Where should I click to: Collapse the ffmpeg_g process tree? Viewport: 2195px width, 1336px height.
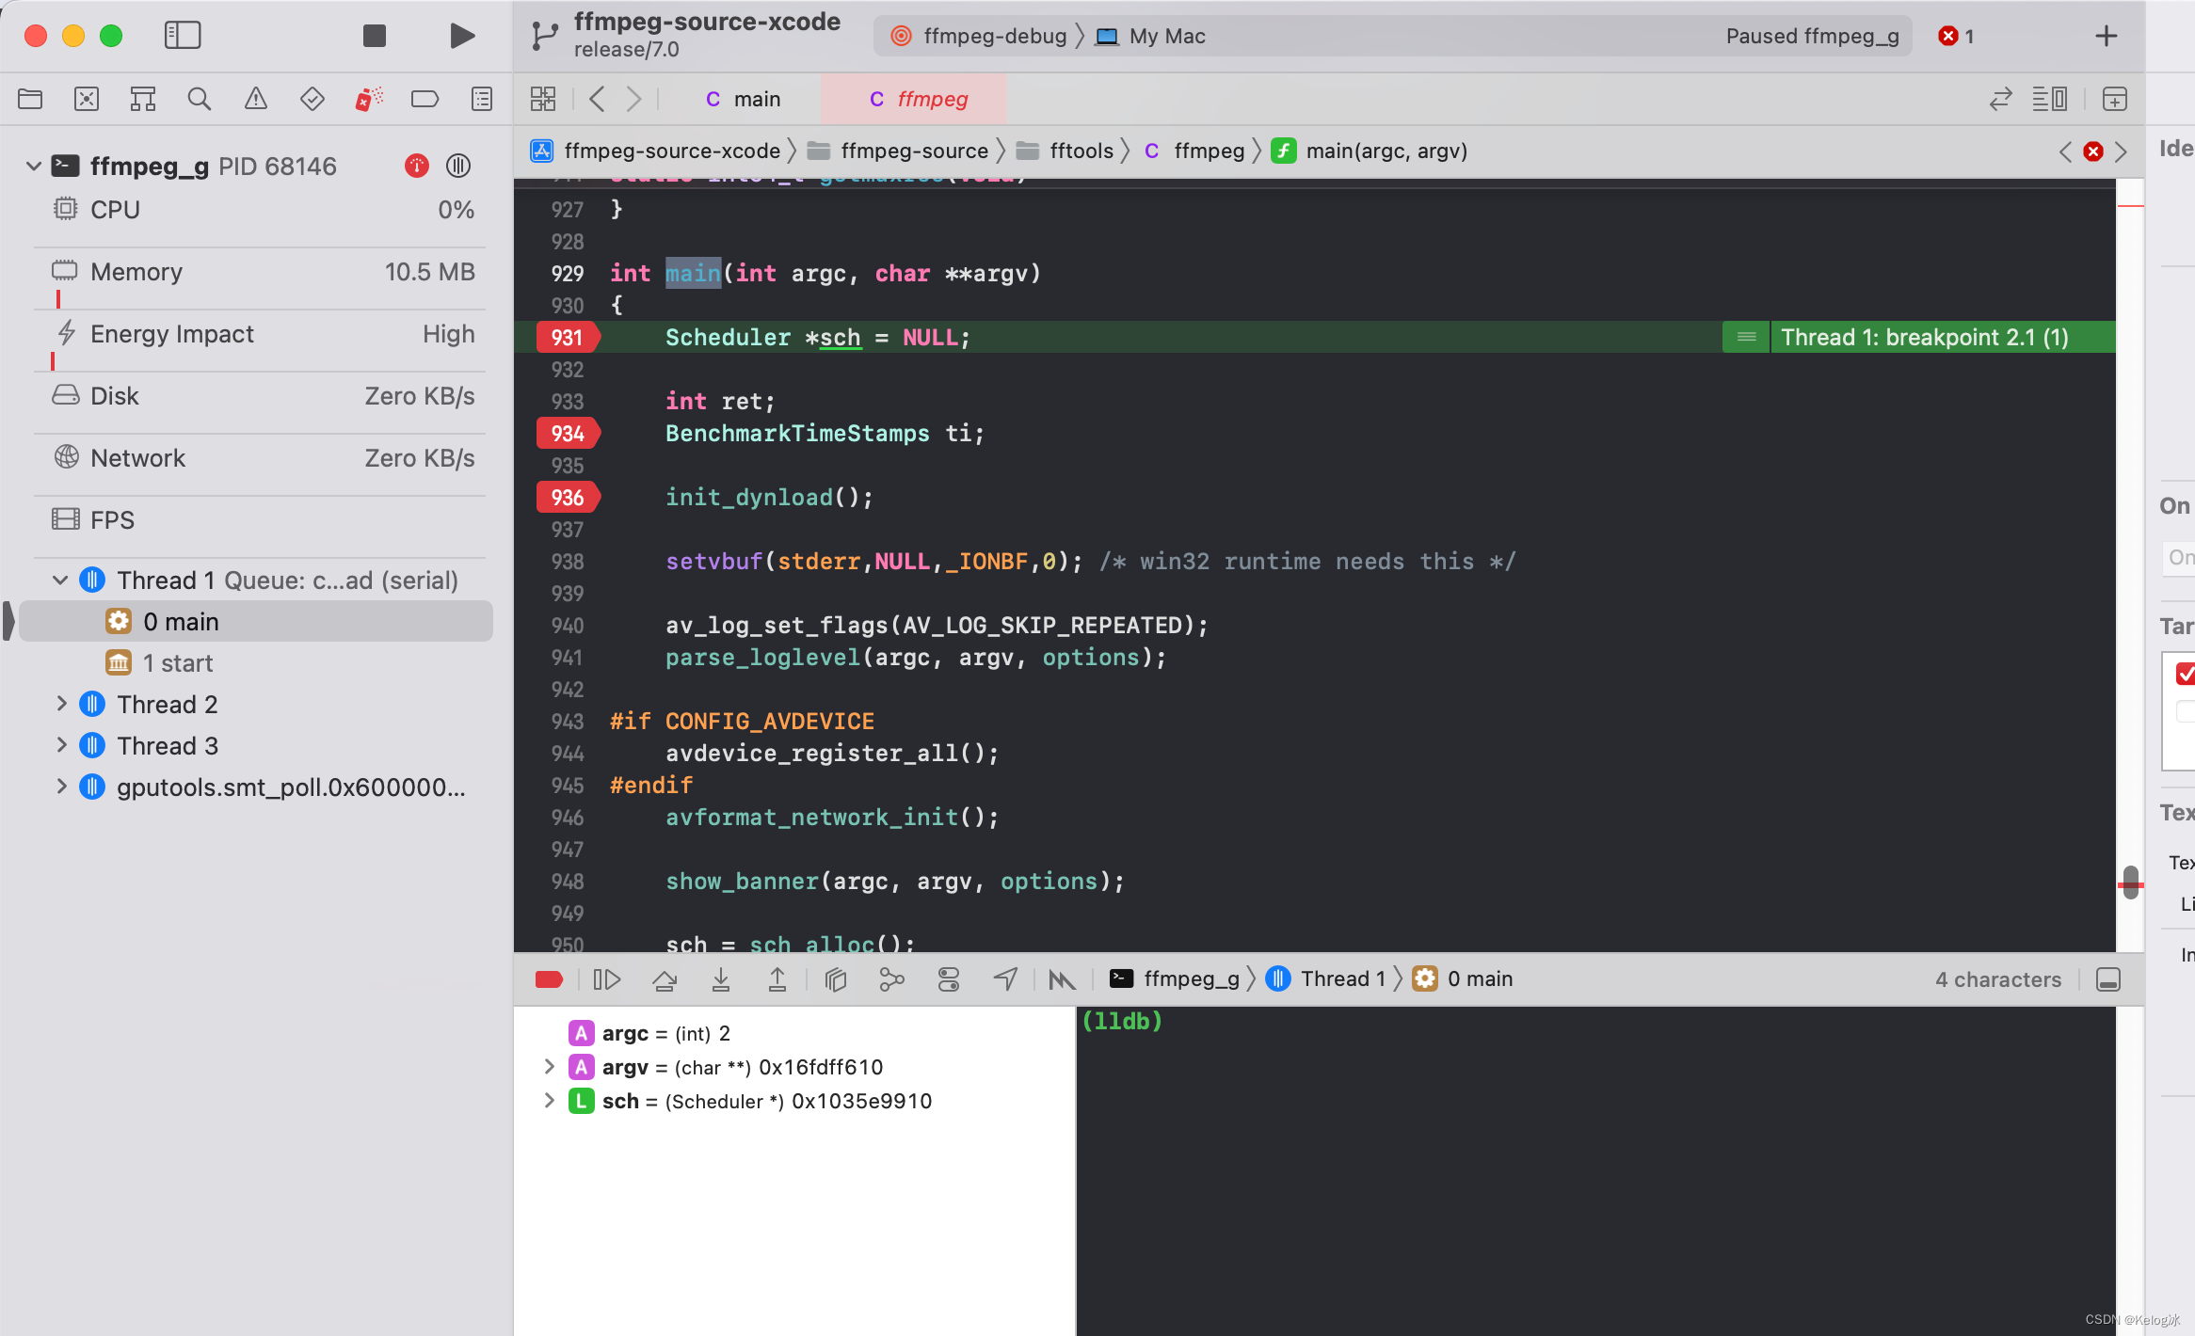click(x=34, y=166)
